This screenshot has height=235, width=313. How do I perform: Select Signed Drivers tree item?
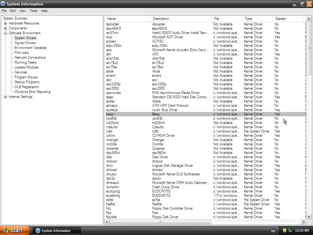(x=25, y=43)
